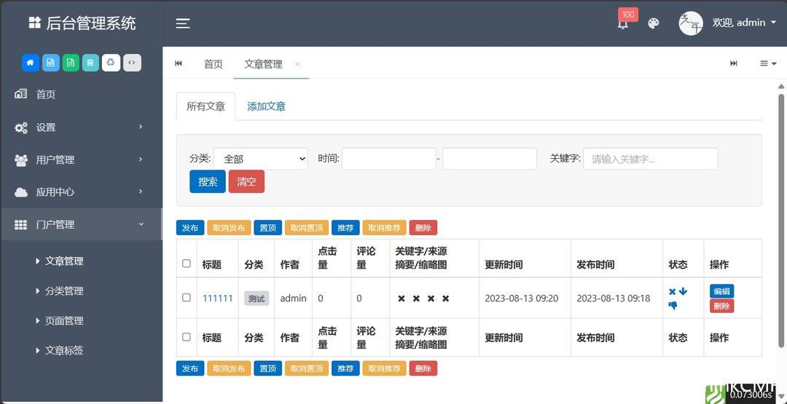The image size is (787, 404).
Task: Open the theme palette color picker
Action: [x=654, y=23]
